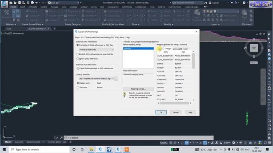Open the Analyze ribbon tab
Image resolution: width=273 pixels, height=153 pixels.
coord(55,7)
